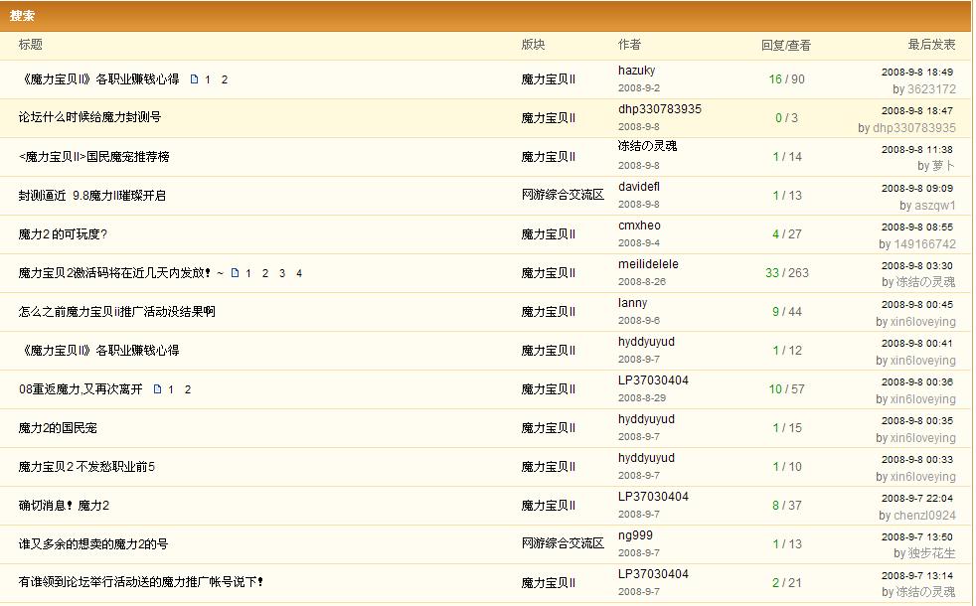Click the page icon beside hazuky's 各职业赚钱心得 thread
The width and height of the screenshot is (976, 606).
point(194,79)
